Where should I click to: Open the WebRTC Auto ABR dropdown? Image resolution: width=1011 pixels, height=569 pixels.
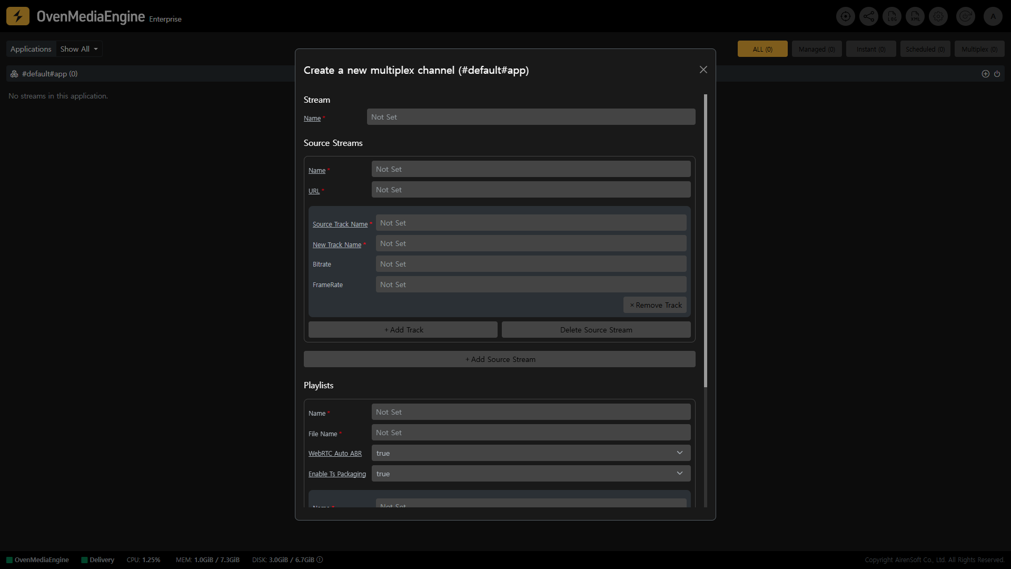tap(531, 453)
